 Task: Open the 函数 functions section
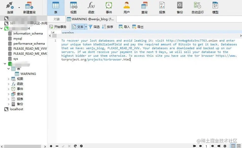(91, 8)
